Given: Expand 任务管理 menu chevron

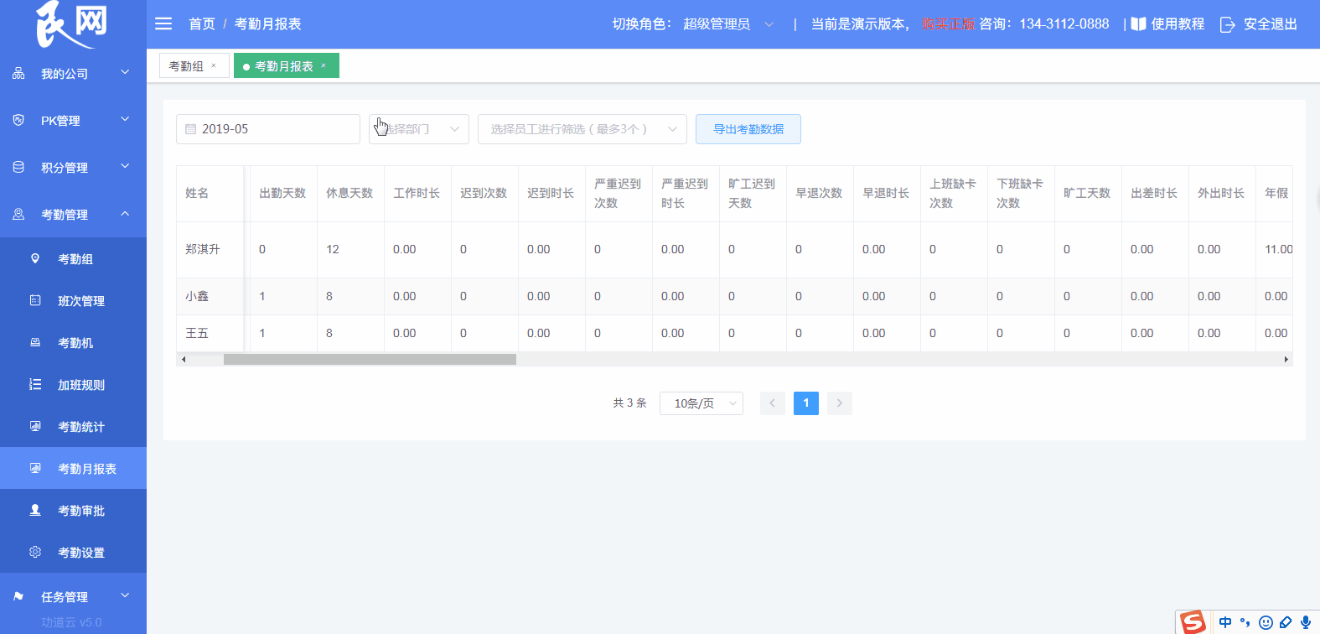Looking at the screenshot, I should (x=125, y=595).
